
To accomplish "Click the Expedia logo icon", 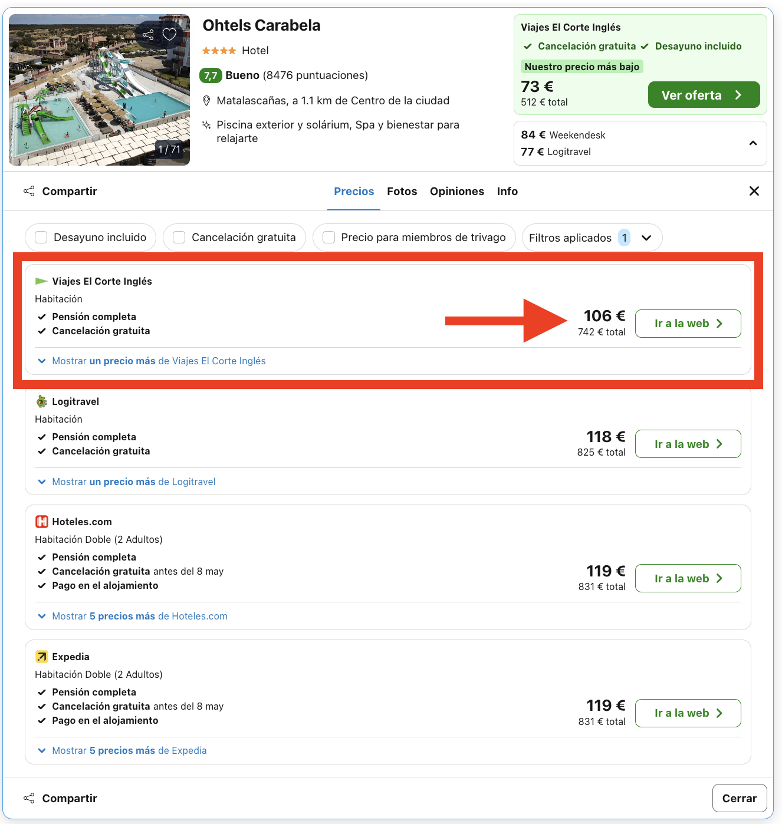I will click(x=41, y=656).
